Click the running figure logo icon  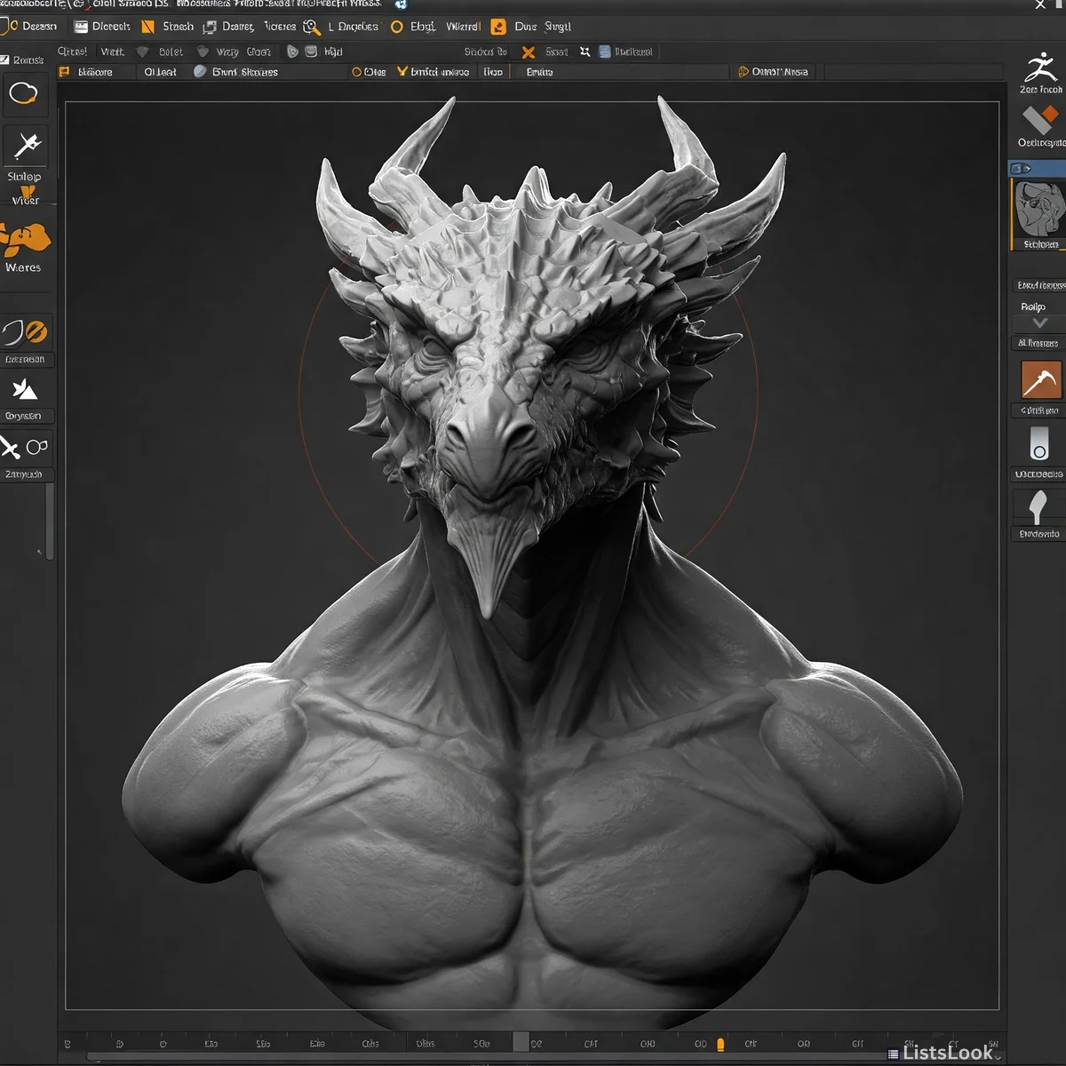1040,68
